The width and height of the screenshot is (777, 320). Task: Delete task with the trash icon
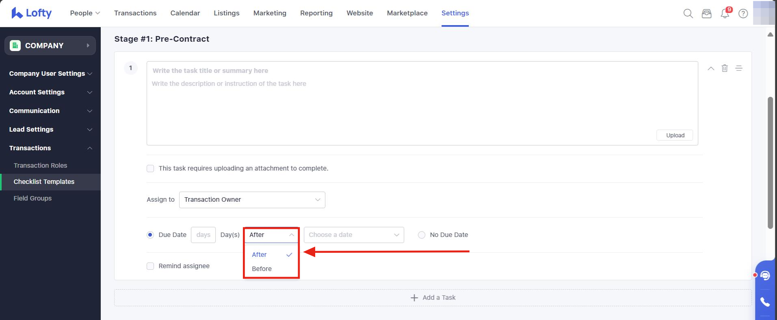[x=725, y=68]
